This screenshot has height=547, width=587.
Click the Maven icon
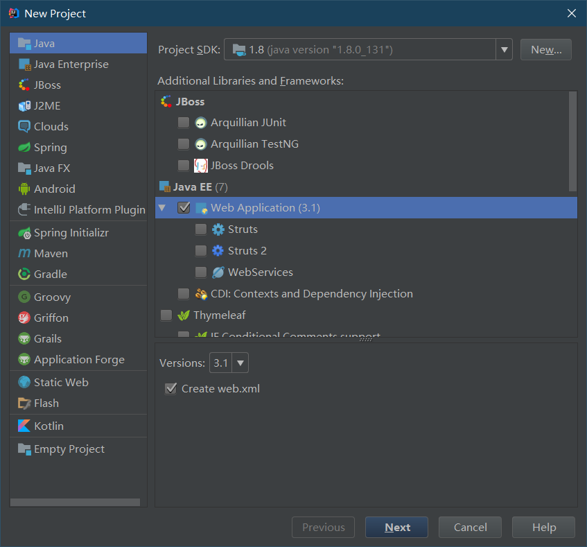click(x=24, y=254)
